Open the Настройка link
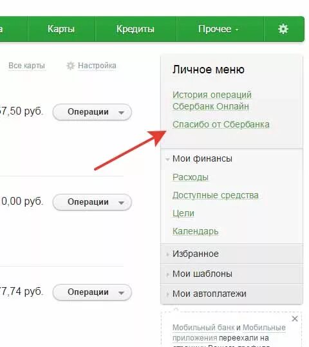309x347 pixels. coord(97,66)
